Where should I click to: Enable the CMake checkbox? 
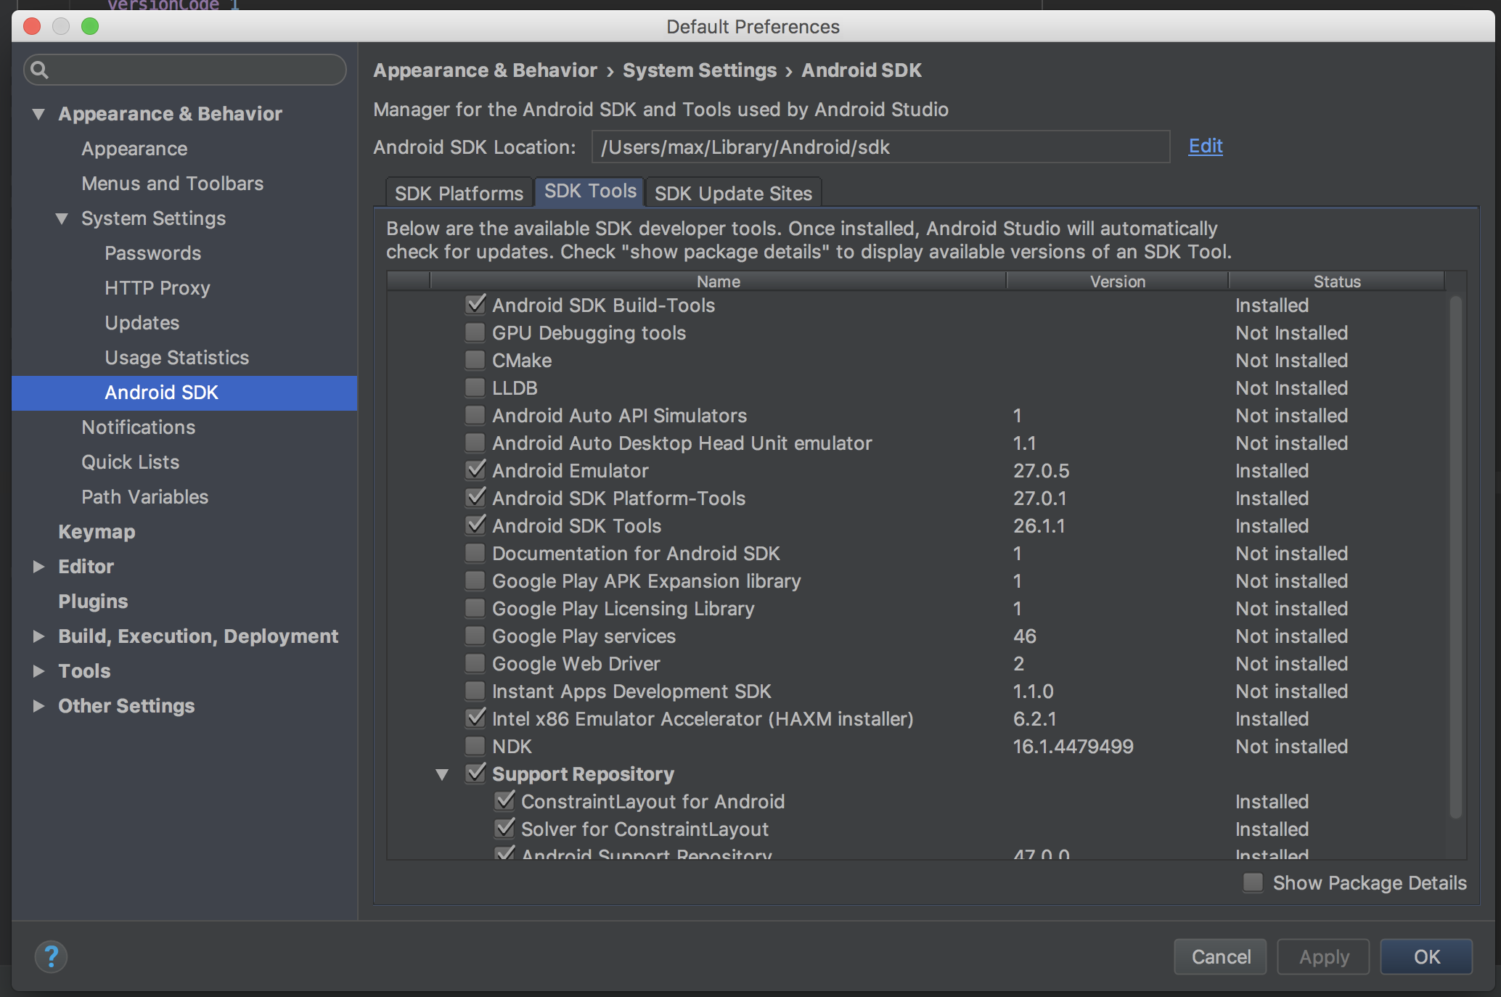pyautogui.click(x=475, y=360)
